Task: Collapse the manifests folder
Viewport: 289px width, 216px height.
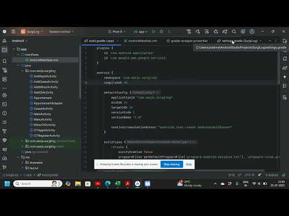Action: pyautogui.click(x=18, y=55)
